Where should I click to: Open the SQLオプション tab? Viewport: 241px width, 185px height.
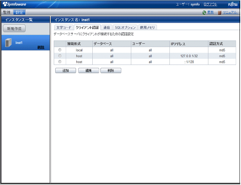click(x=125, y=27)
